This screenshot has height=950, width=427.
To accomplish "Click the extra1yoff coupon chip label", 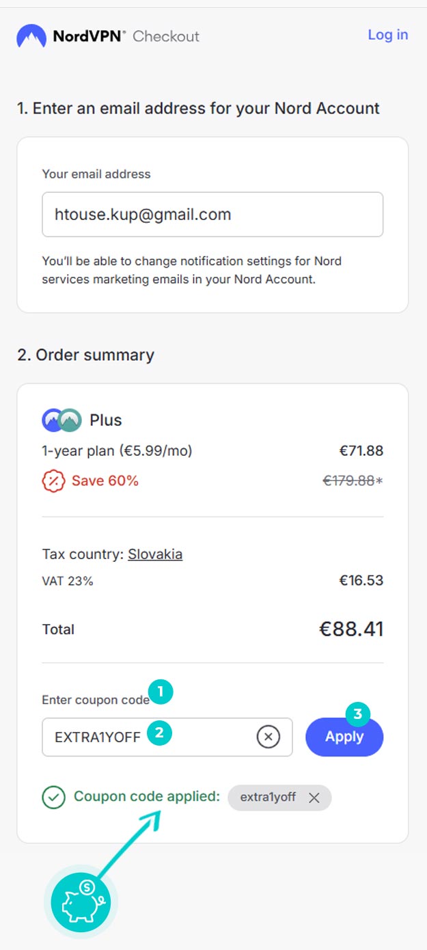I will tap(268, 797).
